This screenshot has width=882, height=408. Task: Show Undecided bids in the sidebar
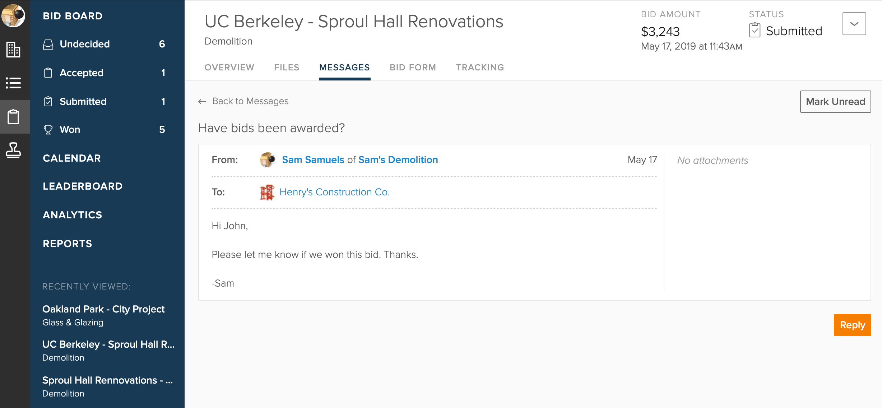[85, 44]
